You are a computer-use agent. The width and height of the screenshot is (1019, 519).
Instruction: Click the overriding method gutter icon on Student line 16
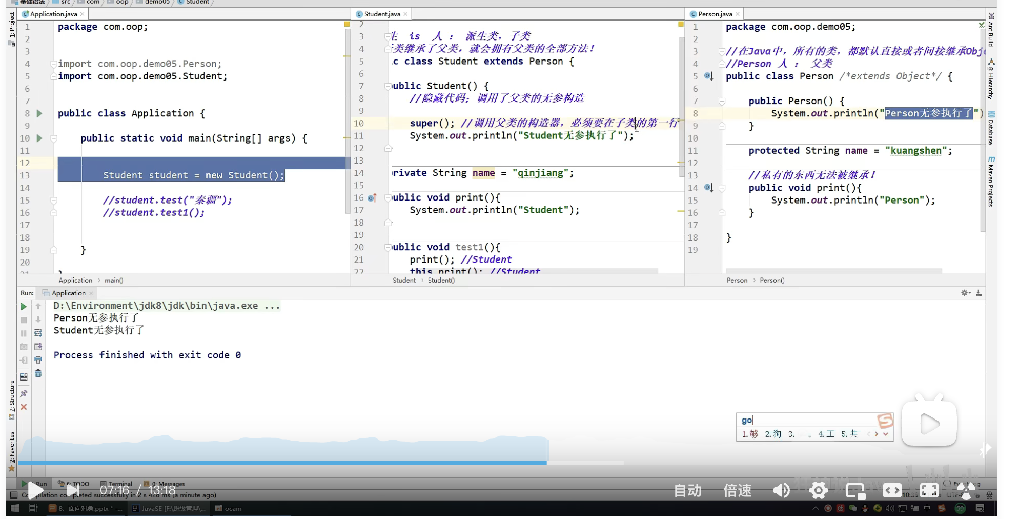click(372, 198)
